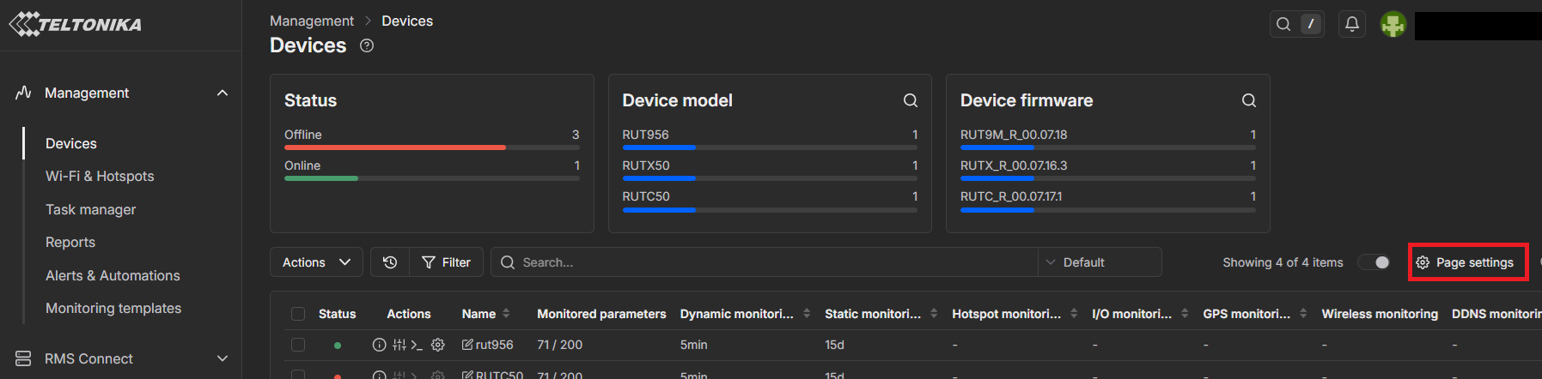Click the history clock icon in toolbar

click(390, 262)
